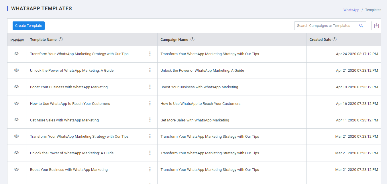The height and width of the screenshot is (184, 387).
Task: Open options menu for Unlock template Apr 21
Action: [x=150, y=70]
